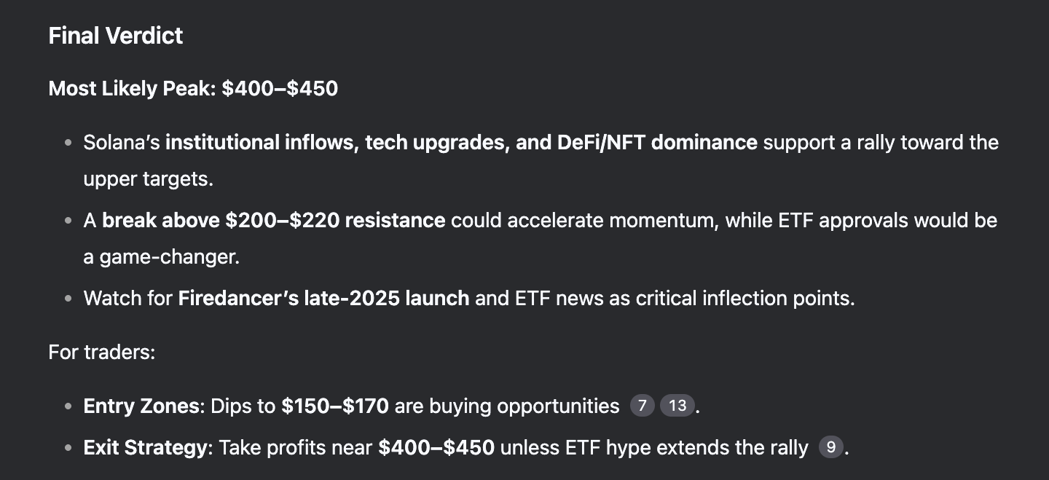Click the Exit Strategy bold label
Image resolution: width=1049 pixels, height=480 pixels.
click(x=146, y=447)
